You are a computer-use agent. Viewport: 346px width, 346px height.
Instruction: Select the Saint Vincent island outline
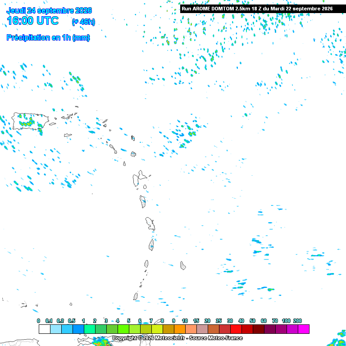click(x=146, y=264)
